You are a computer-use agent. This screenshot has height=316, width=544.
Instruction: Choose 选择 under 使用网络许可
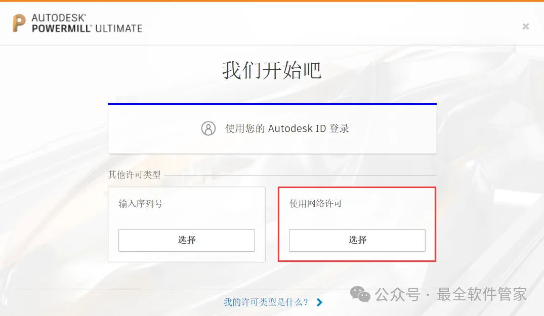(x=357, y=240)
